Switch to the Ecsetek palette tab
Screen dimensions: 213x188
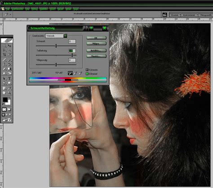[x=175, y=15]
